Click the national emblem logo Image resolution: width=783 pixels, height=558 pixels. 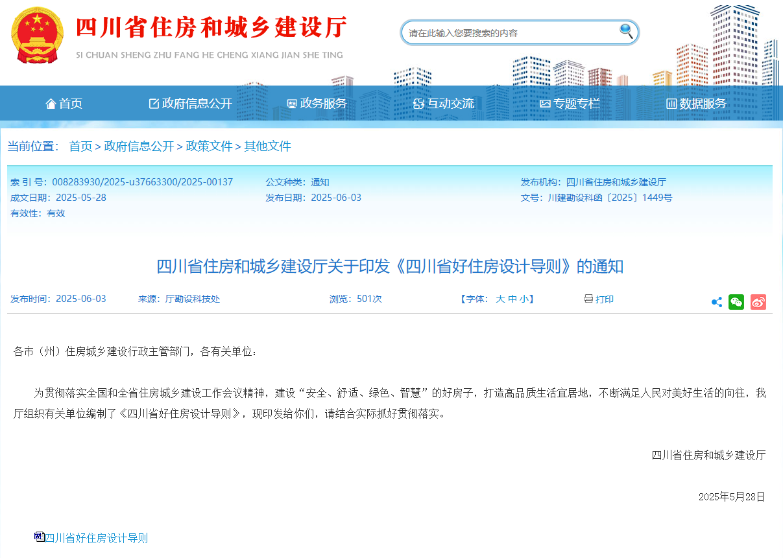[38, 36]
